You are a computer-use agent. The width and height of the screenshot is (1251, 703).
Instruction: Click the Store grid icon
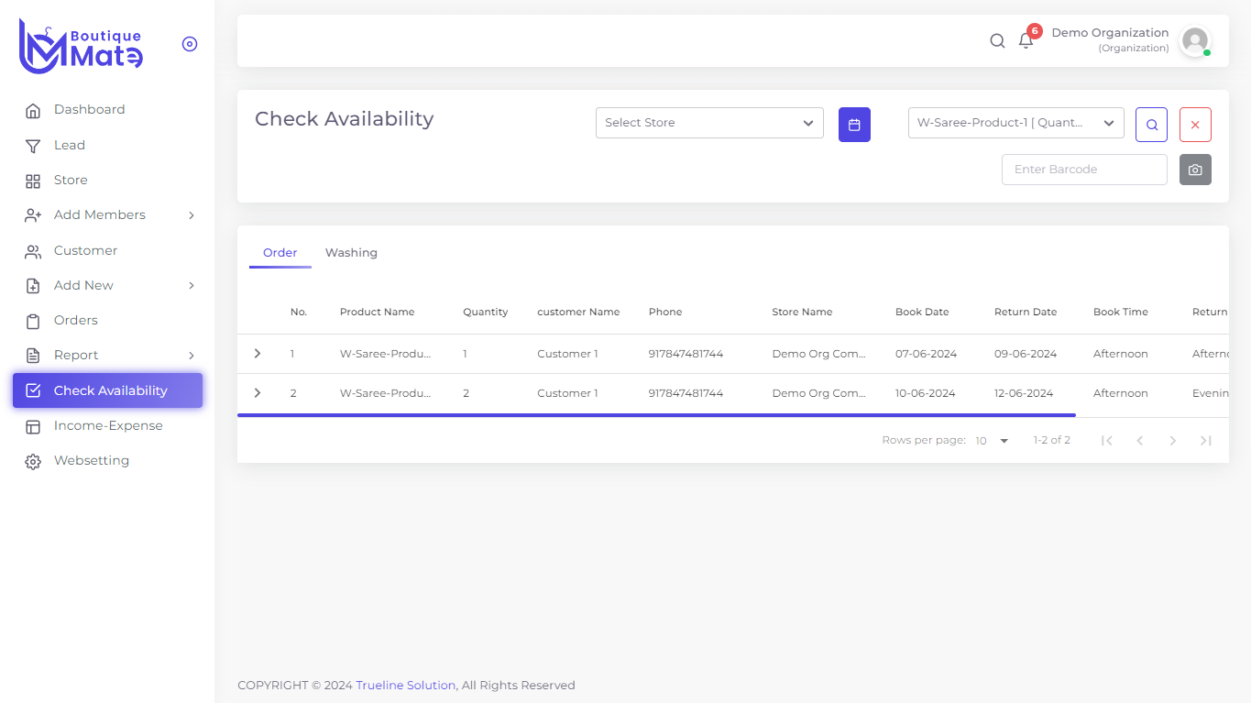click(33, 181)
